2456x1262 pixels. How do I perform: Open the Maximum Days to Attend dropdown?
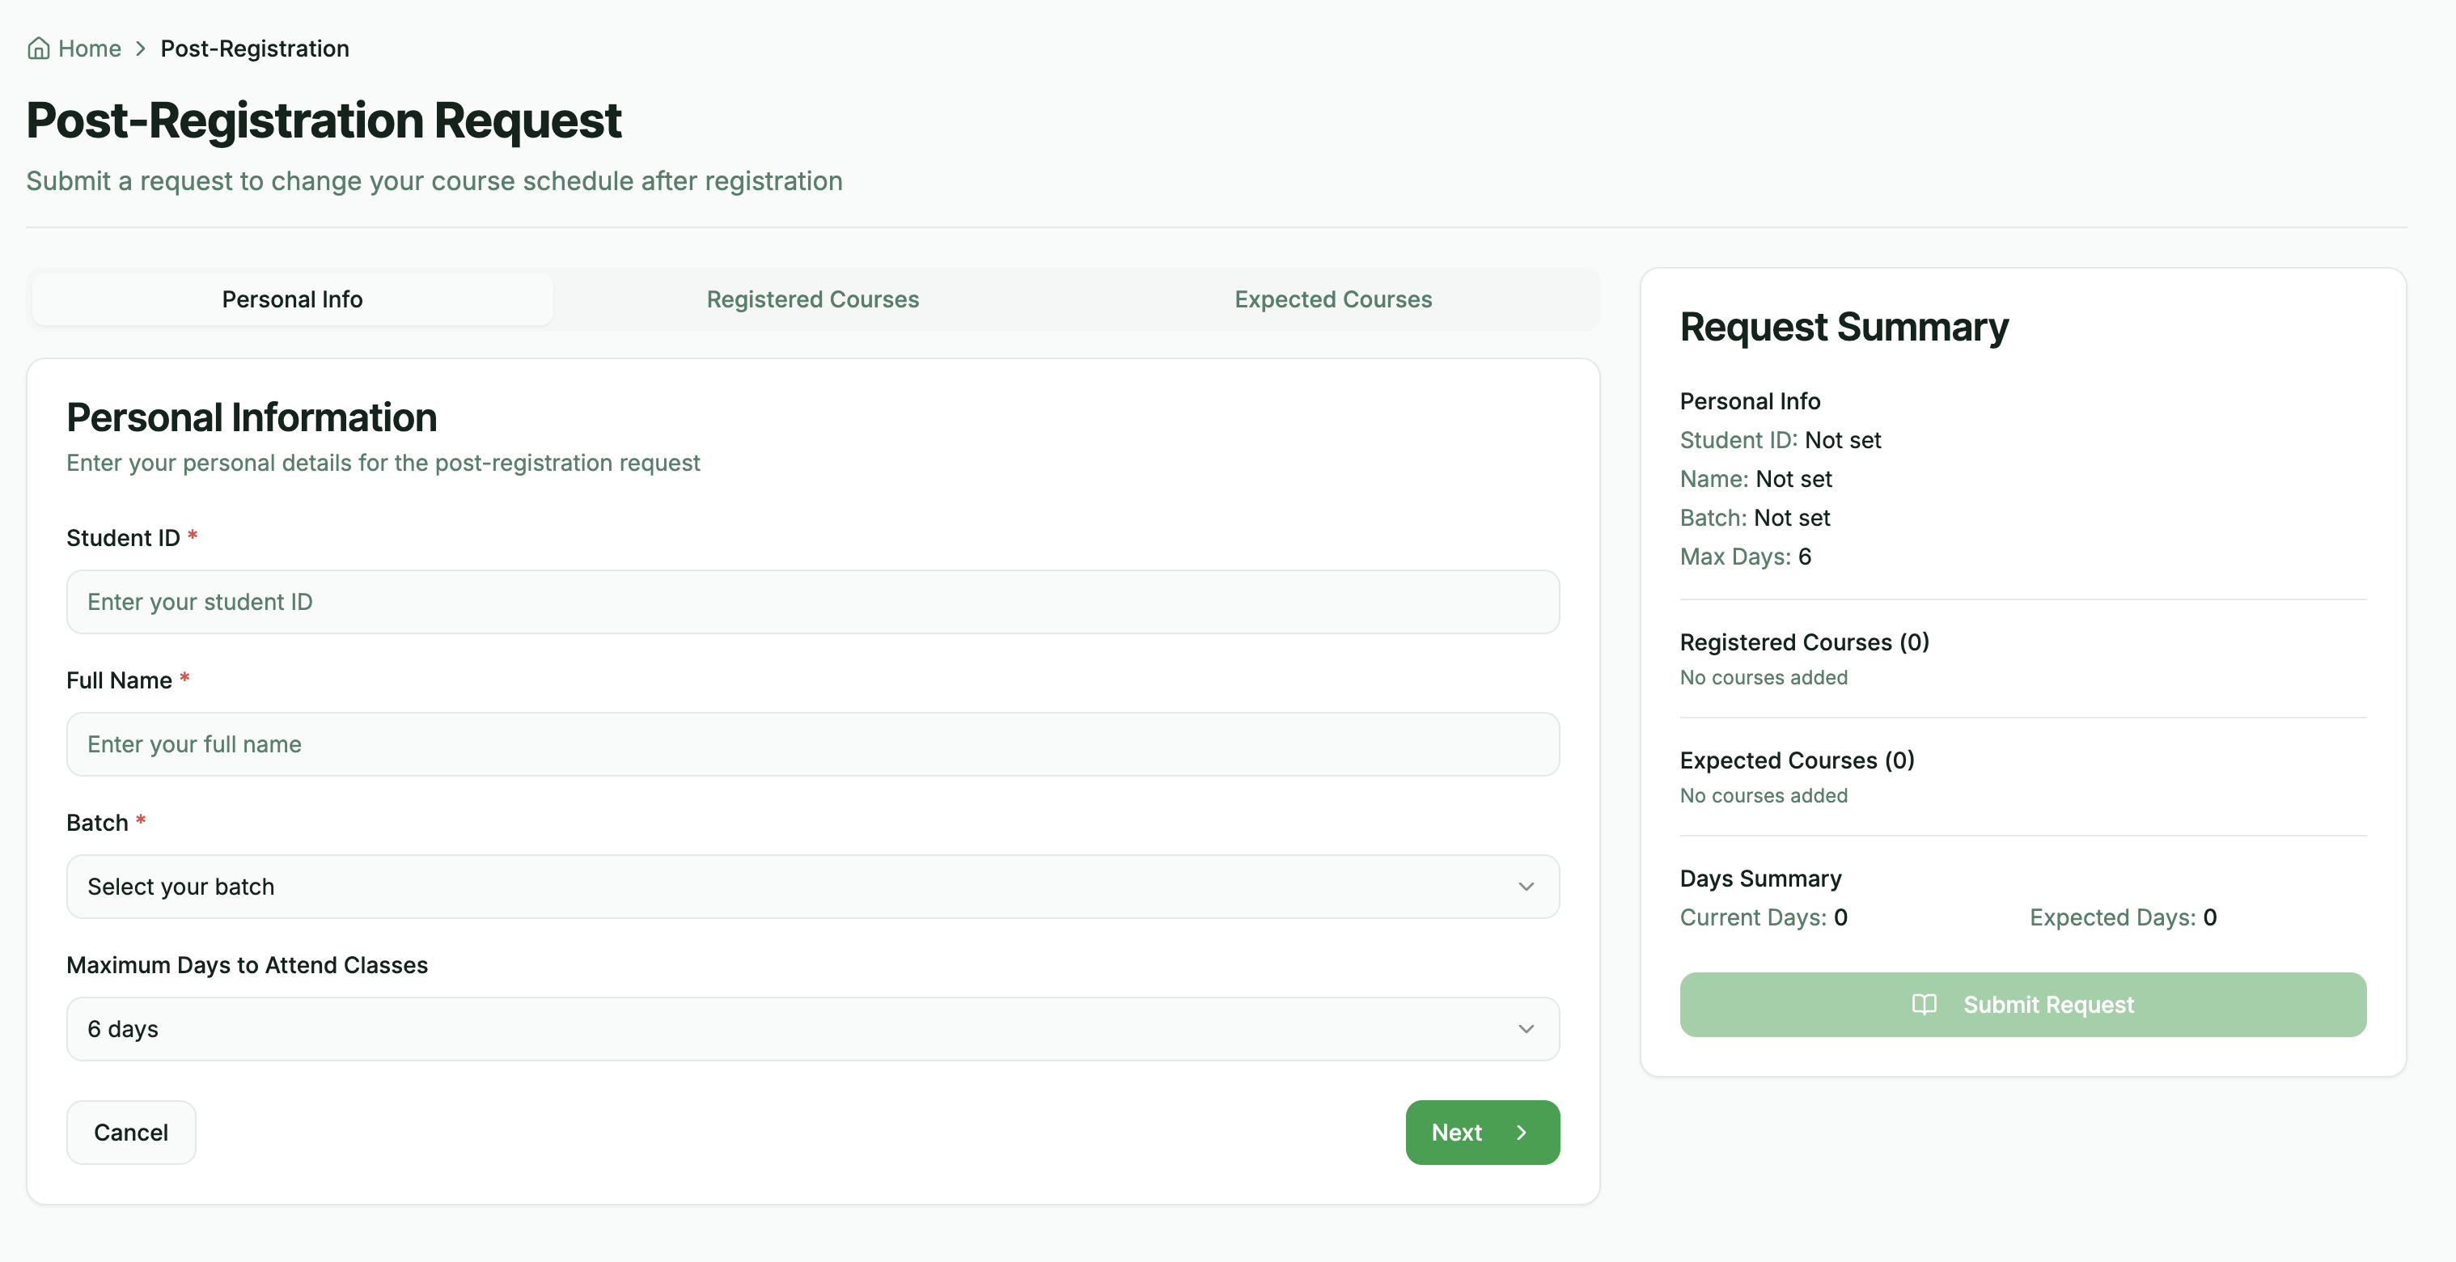811,1028
